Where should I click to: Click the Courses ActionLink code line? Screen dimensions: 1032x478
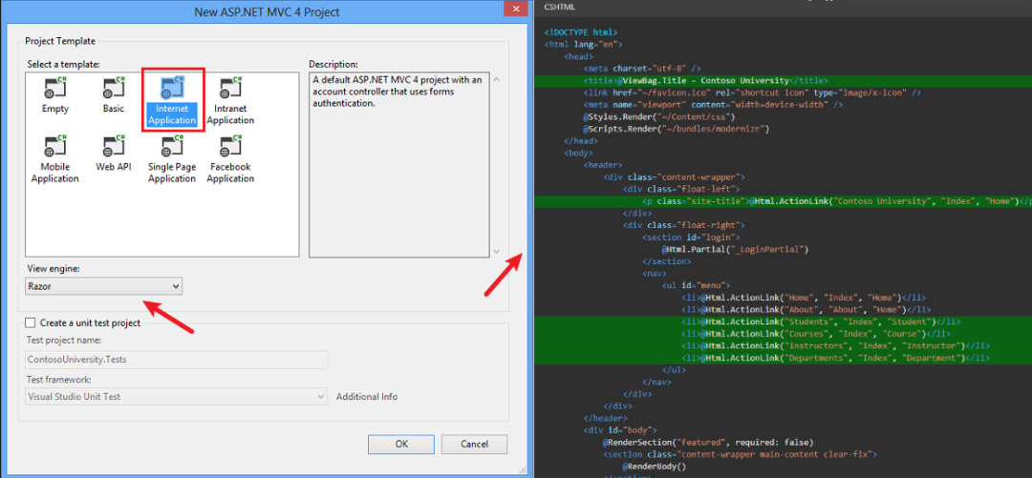(816, 333)
